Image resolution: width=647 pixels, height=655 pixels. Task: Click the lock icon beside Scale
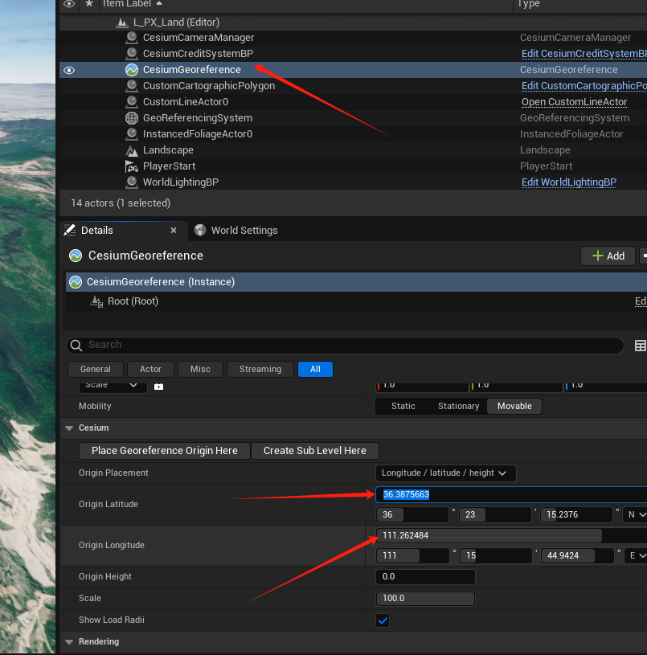pos(158,386)
